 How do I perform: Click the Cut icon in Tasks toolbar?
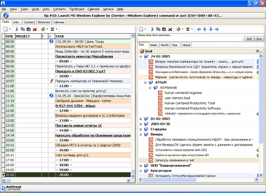(17, 29)
